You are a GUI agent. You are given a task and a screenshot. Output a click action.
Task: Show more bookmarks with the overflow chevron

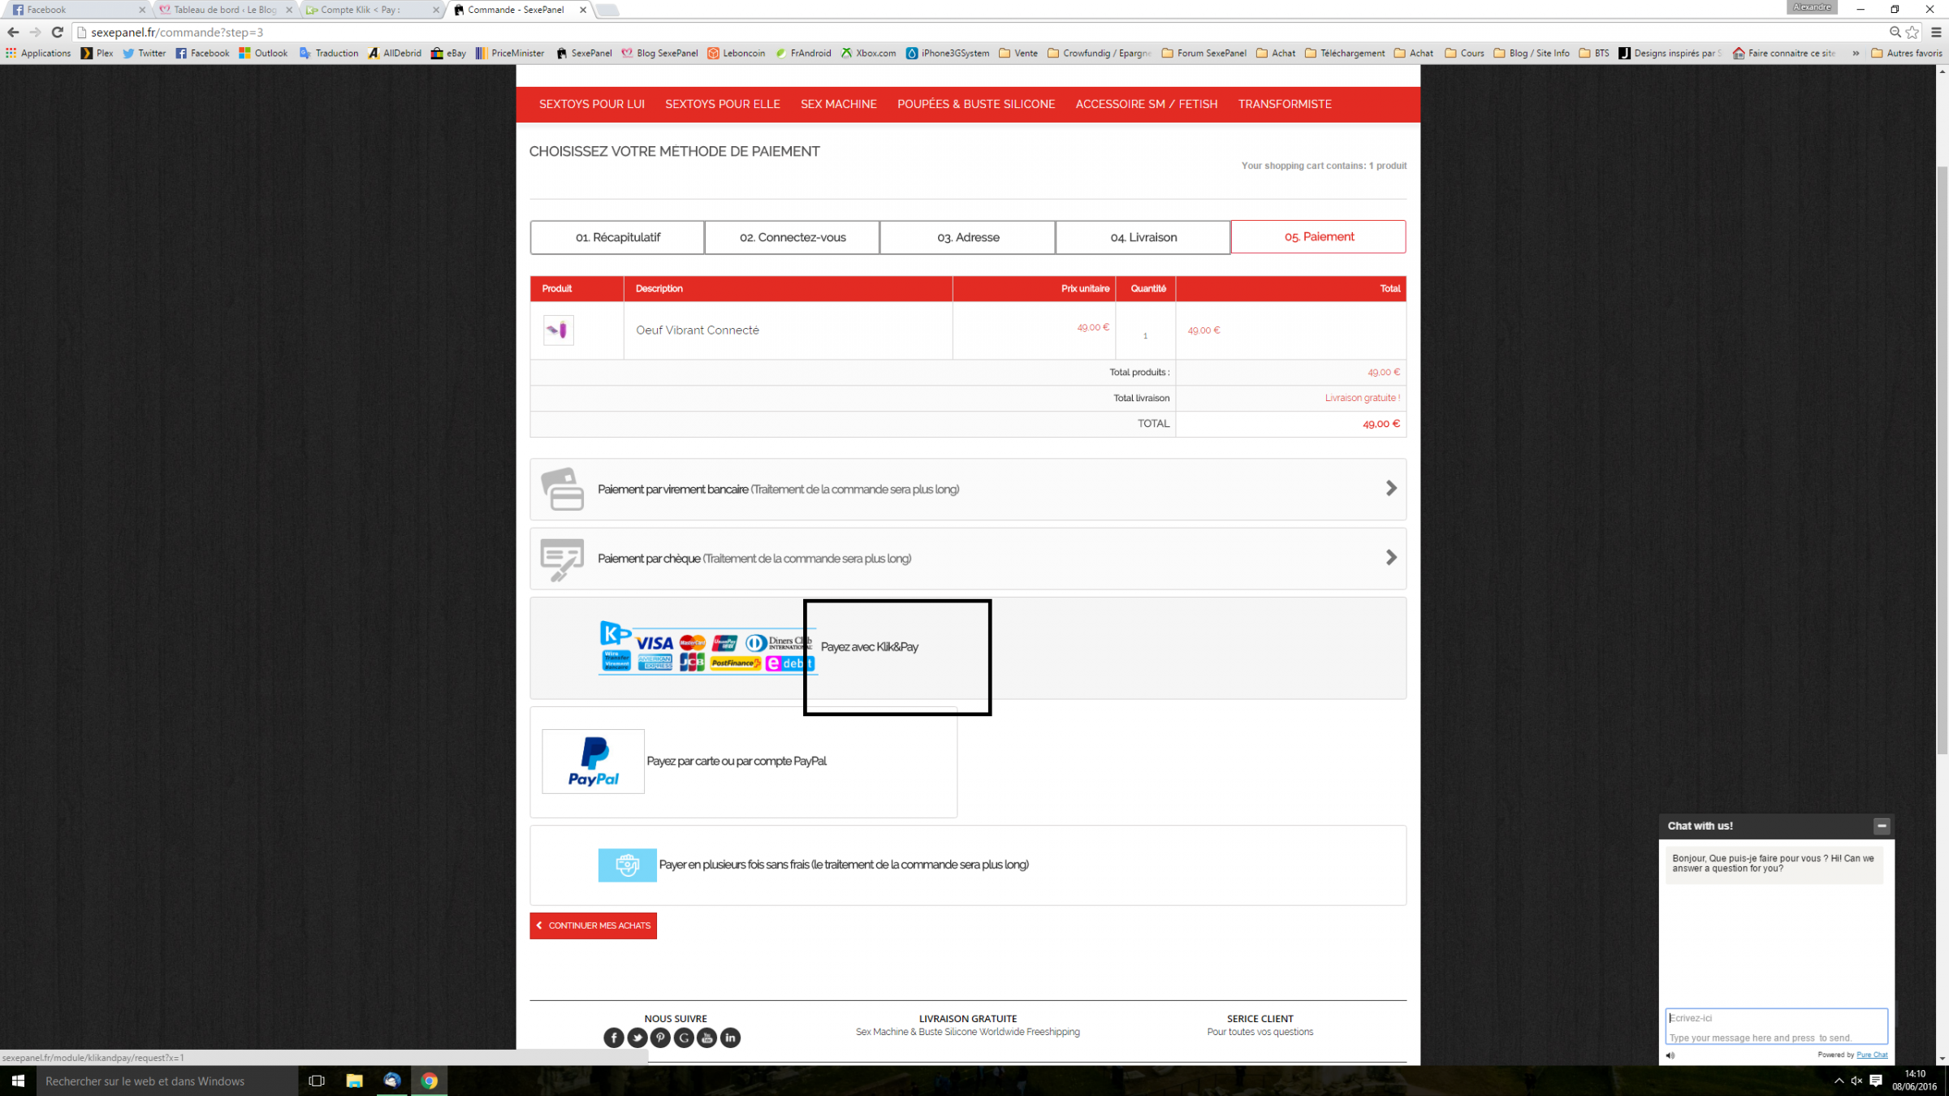point(1856,54)
